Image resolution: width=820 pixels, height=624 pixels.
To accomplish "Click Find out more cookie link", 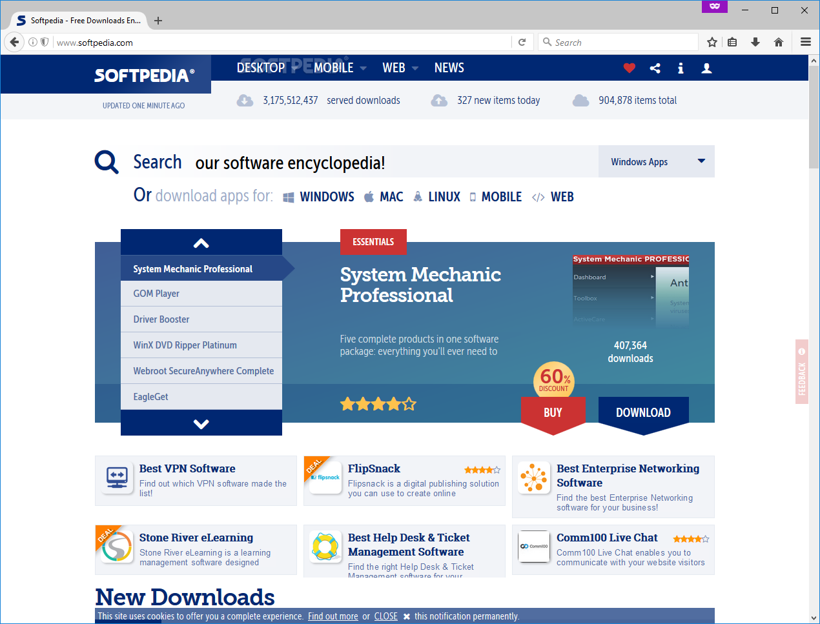I will tap(333, 616).
